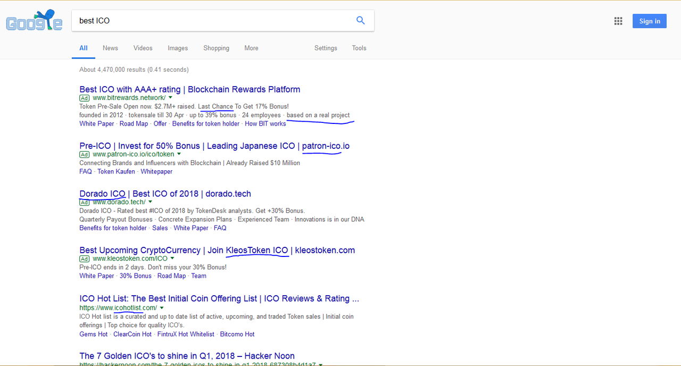Click 'About 4,470,000 results' stats text
Viewport: 681px width, 366px height.
(x=134, y=70)
